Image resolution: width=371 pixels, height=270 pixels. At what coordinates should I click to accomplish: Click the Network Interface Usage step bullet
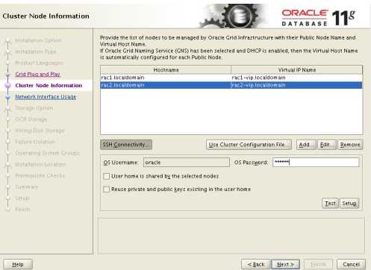click(8, 97)
